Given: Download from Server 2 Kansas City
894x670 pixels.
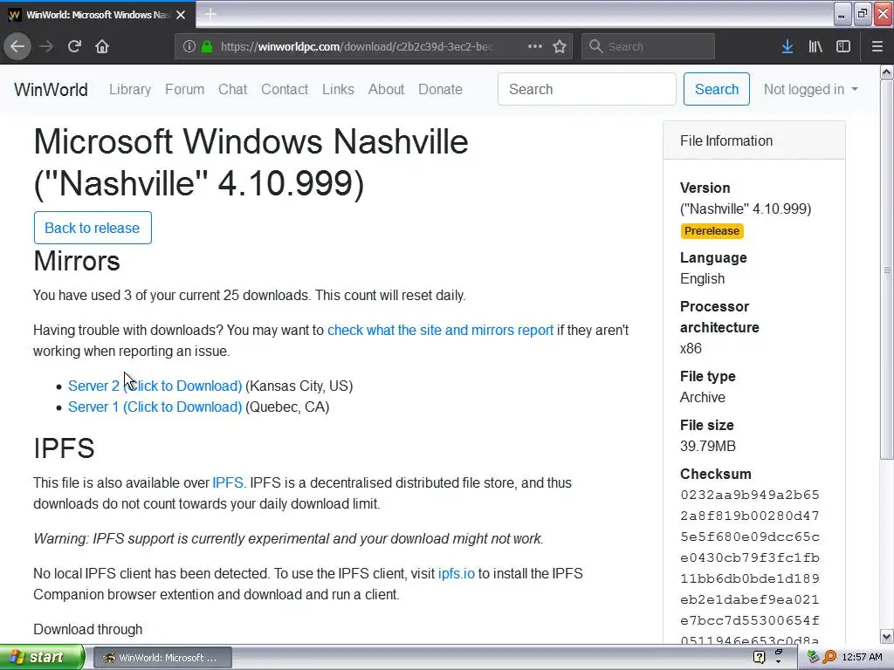Looking at the screenshot, I should [x=155, y=386].
